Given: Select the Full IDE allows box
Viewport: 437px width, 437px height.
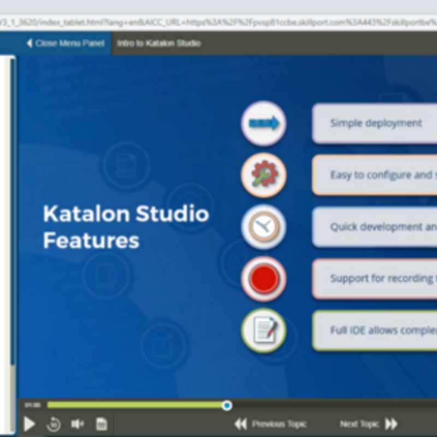Looking at the screenshot, I should coord(374,330).
